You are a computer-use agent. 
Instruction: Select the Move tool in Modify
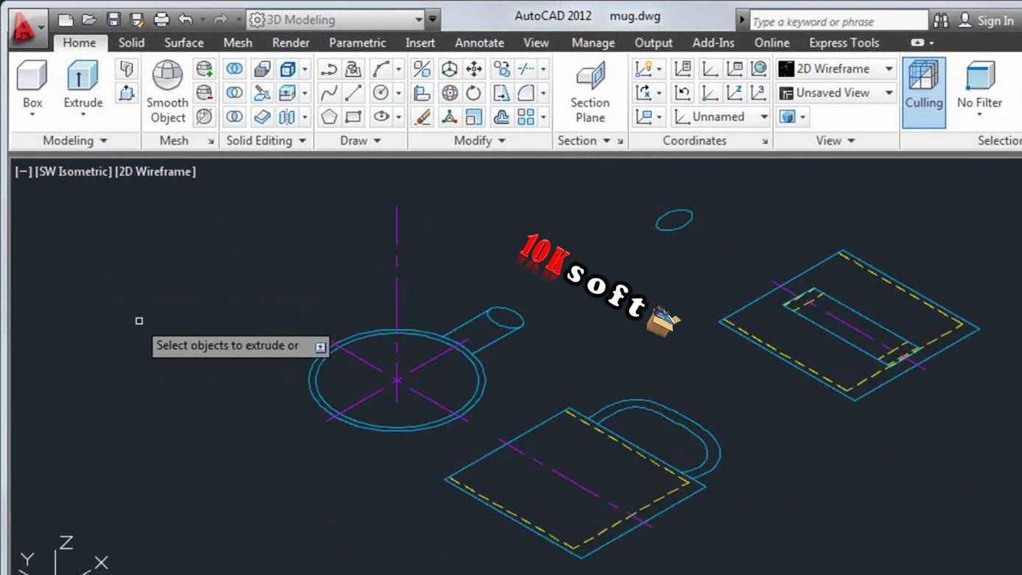pos(474,68)
